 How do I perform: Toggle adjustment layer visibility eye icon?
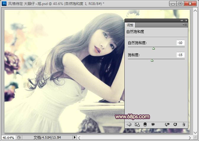pos(153,124)
